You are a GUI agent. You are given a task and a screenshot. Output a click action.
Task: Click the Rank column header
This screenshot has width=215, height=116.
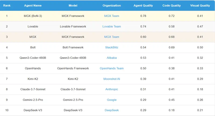7,6
